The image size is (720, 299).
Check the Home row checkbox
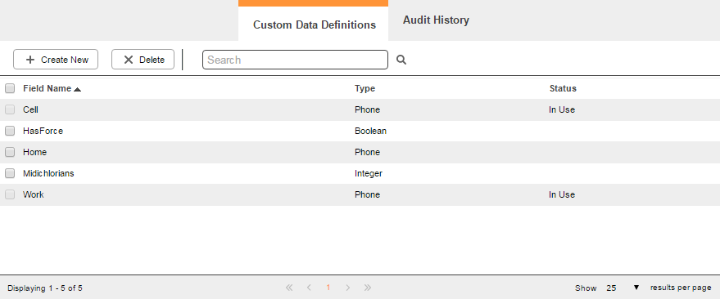tap(10, 152)
